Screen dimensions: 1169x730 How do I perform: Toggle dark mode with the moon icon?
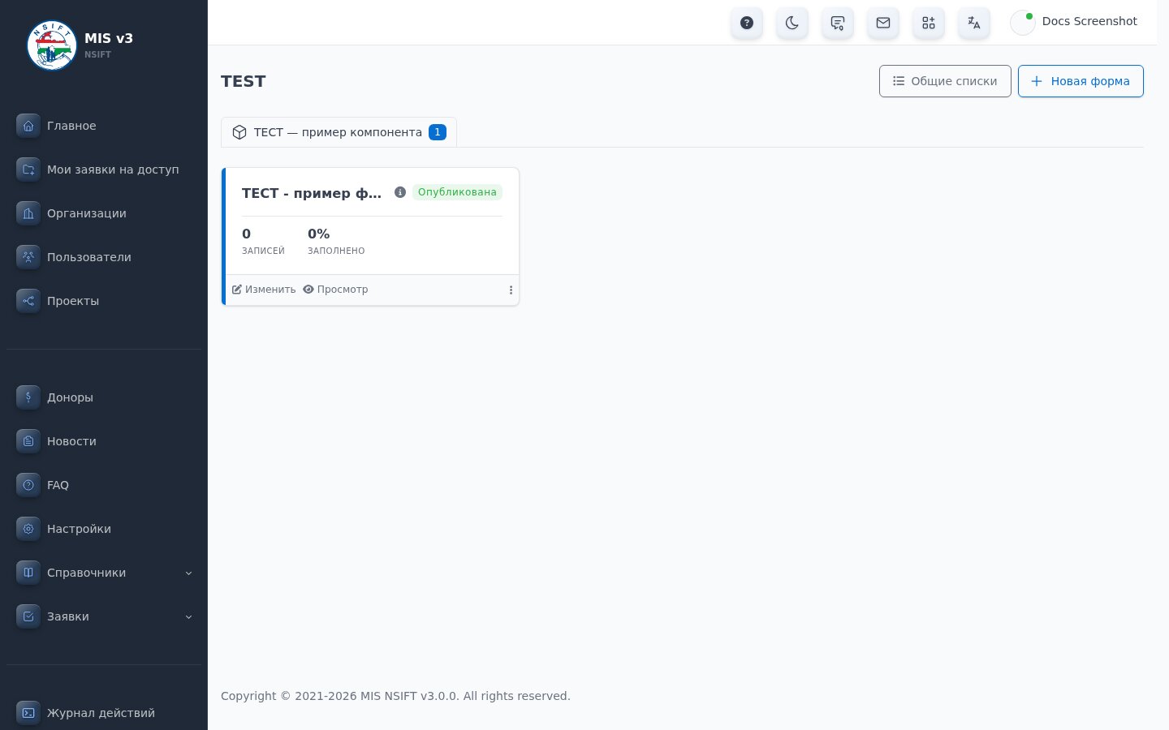[x=792, y=23]
